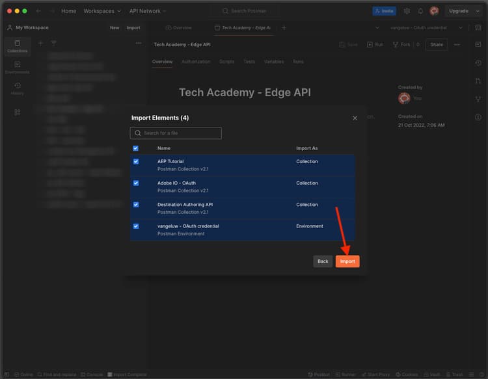This screenshot has height=379, width=488.
Task: Click the Run collection button
Action: point(375,45)
